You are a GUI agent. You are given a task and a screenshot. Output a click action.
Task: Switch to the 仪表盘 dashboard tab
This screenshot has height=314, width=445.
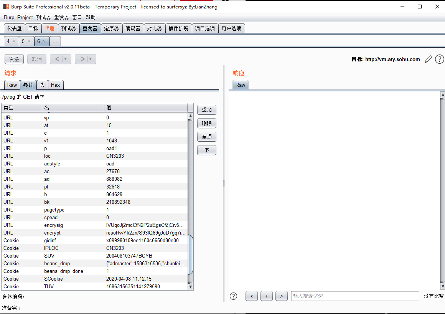pyautogui.click(x=15, y=28)
